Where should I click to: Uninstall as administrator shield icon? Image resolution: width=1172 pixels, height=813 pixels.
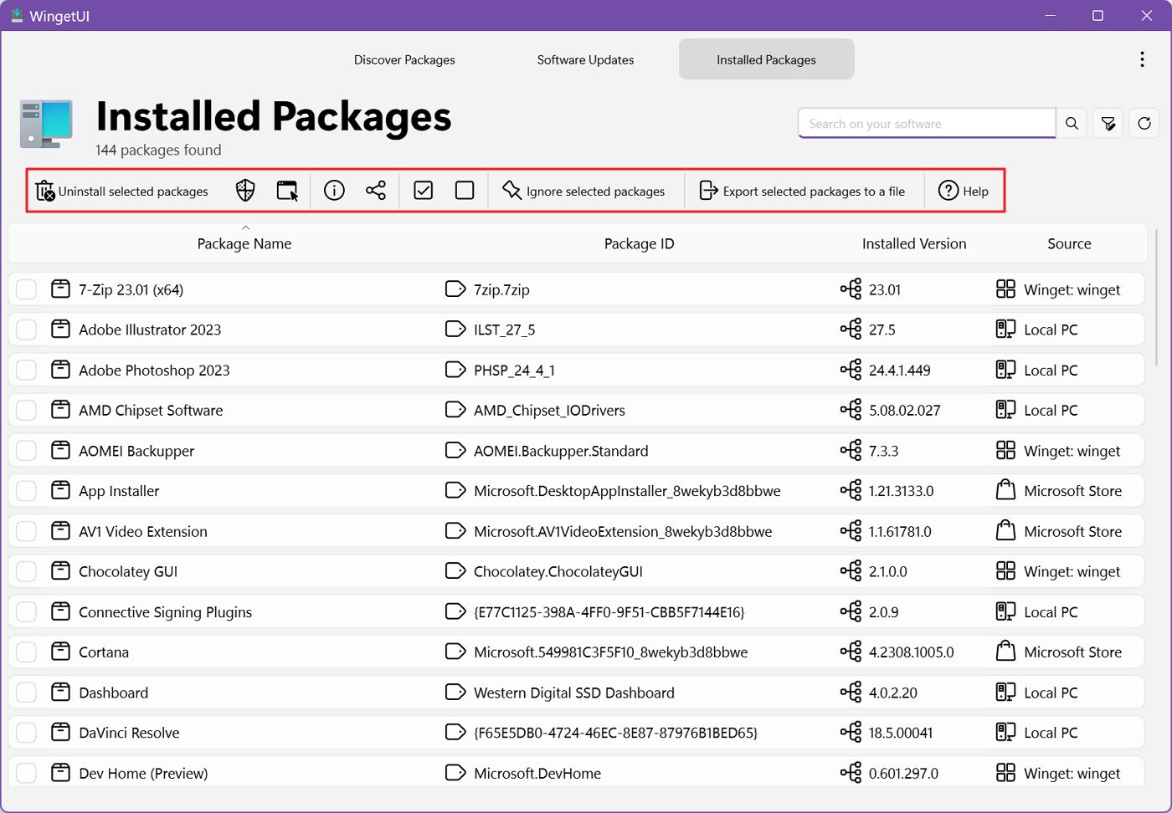point(245,191)
